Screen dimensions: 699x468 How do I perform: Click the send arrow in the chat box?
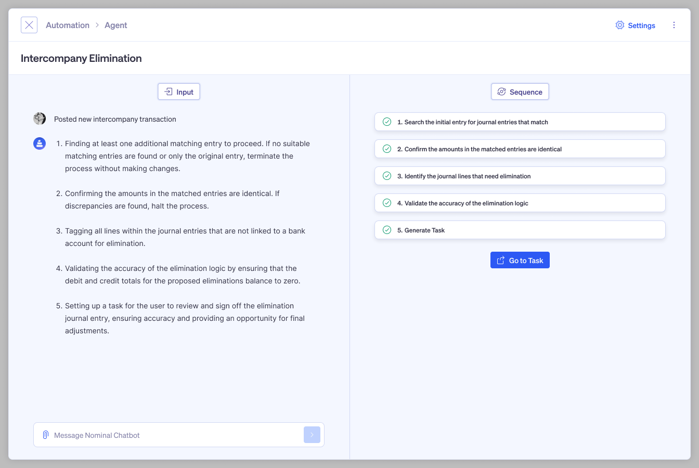click(312, 435)
